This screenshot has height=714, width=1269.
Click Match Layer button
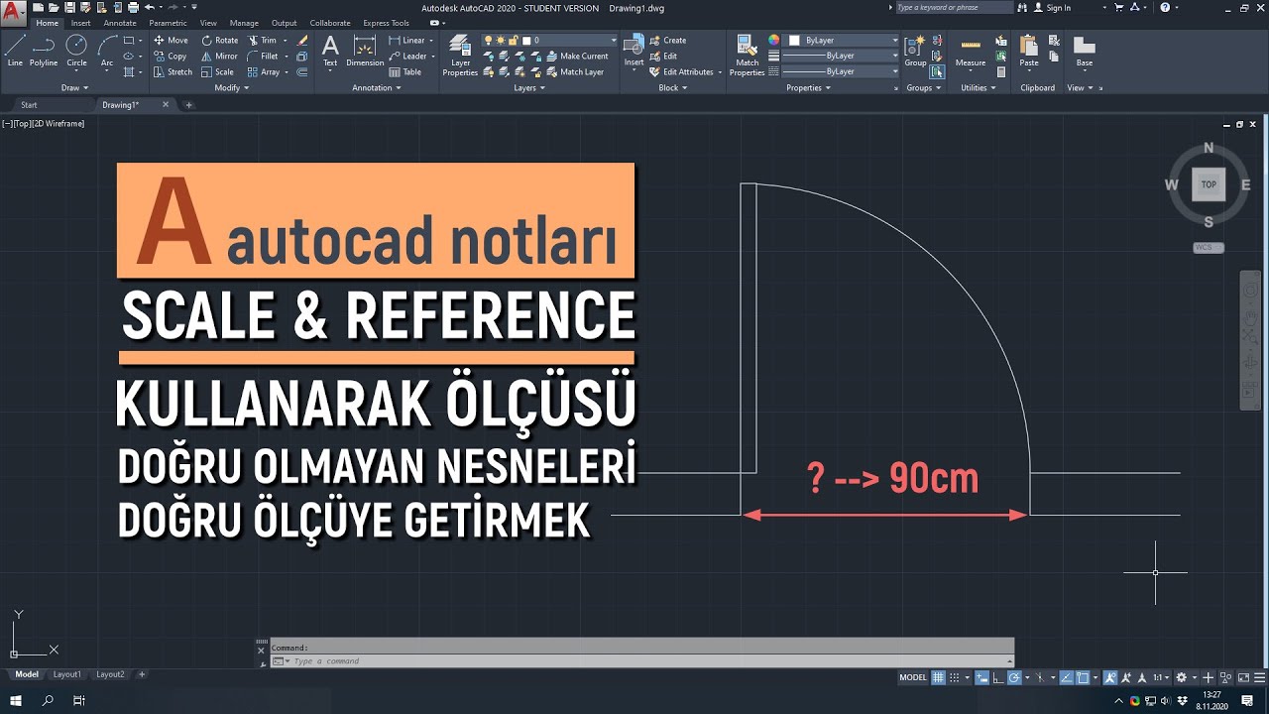pos(574,72)
